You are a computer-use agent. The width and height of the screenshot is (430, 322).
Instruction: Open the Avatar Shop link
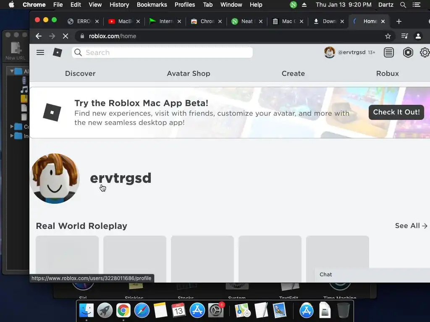click(189, 73)
